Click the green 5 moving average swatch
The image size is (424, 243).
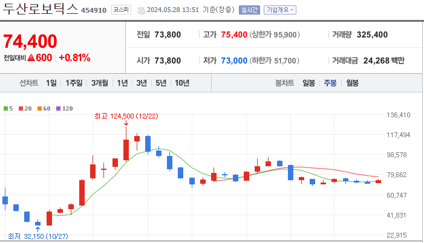[x=5, y=109]
